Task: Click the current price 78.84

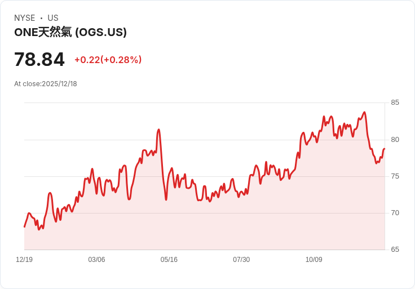Action: tap(39, 59)
